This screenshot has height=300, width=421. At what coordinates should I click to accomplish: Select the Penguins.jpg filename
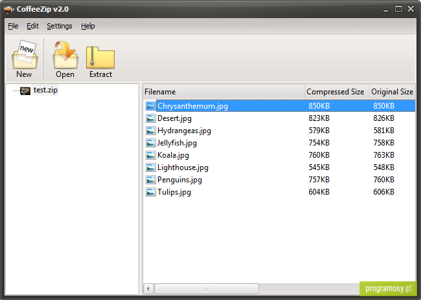[179, 180]
